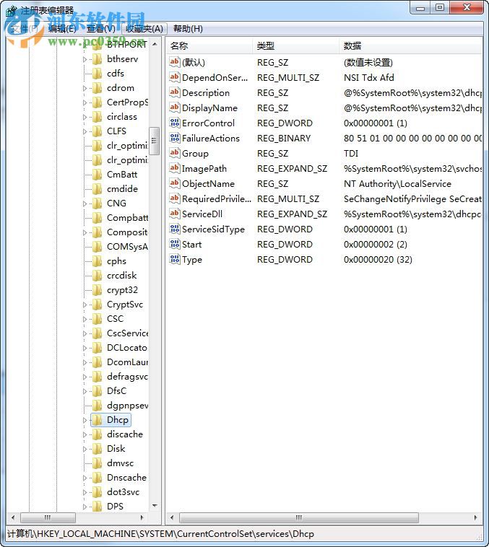Image resolution: width=489 pixels, height=547 pixels.
Task: Click the ab icon beside ImagePath
Action: [x=174, y=168]
